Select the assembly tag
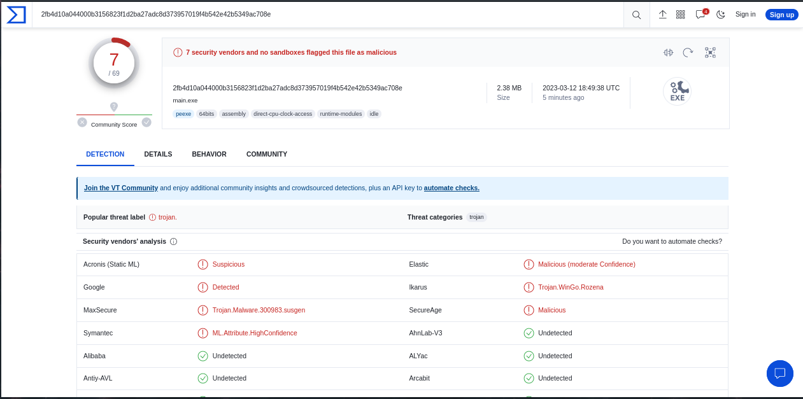The width and height of the screenshot is (803, 399). [234, 114]
